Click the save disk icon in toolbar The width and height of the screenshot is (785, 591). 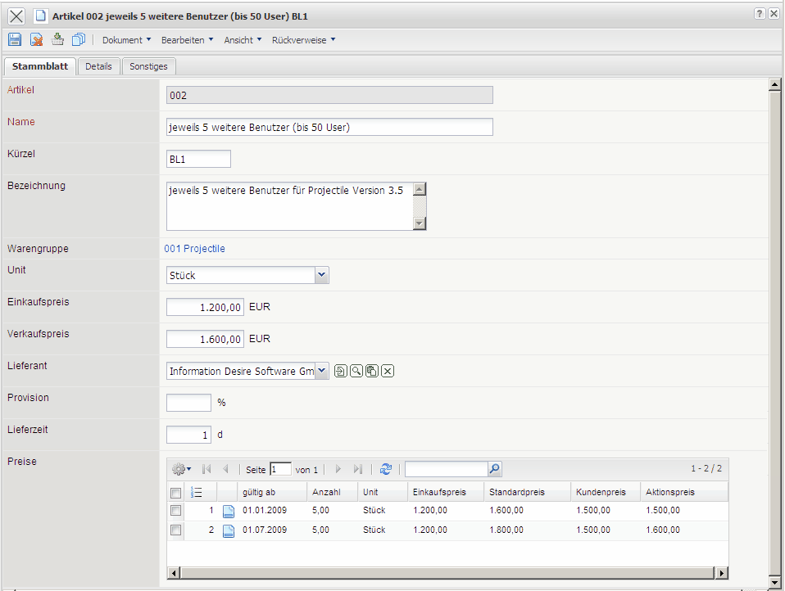pyautogui.click(x=15, y=39)
